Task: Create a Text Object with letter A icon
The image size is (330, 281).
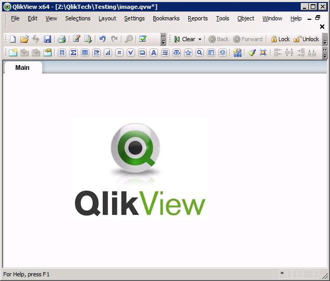Action: coord(154,53)
